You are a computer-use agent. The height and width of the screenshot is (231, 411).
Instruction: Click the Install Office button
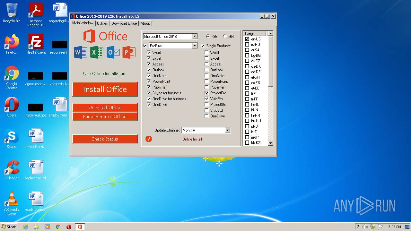[105, 89]
